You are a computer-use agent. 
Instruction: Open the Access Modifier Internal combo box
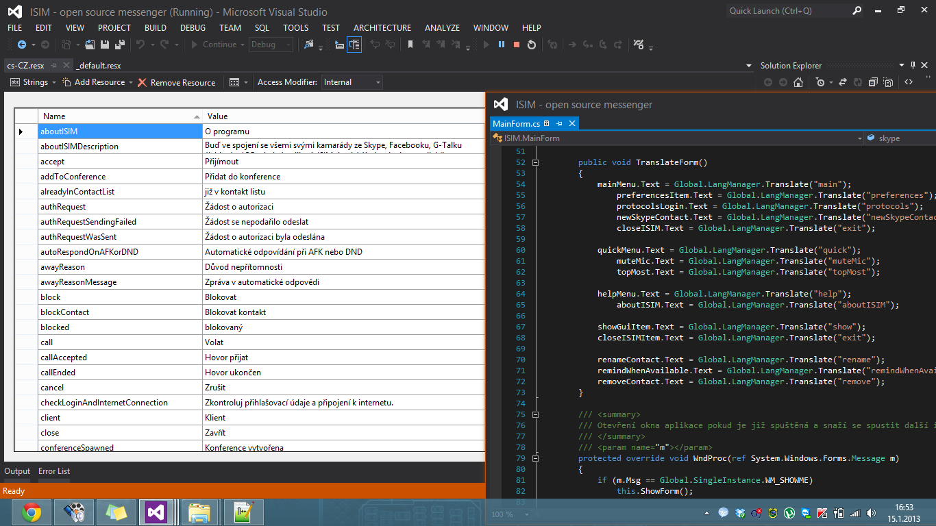(x=352, y=82)
